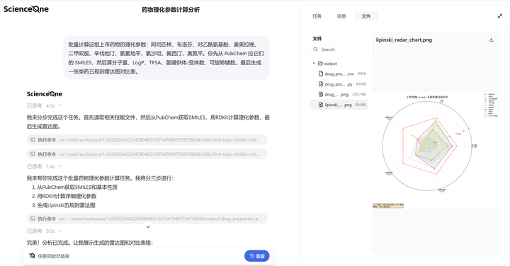Viewport: 510px width, 266px height.
Task: Click the file icon of the .csv file
Action: pos(321,74)
